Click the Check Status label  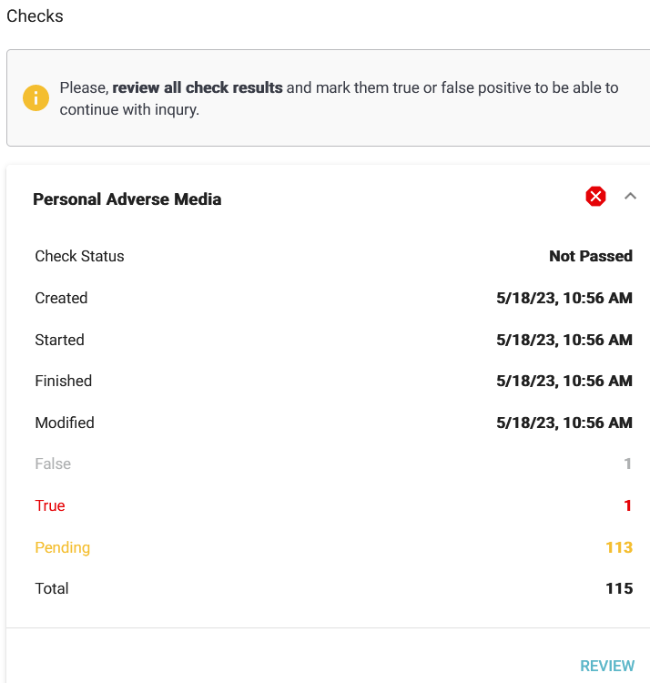79,256
